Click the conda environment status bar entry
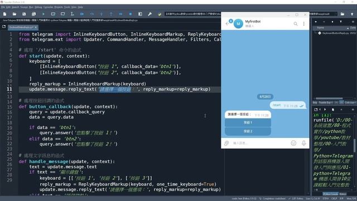Image resolution: width=357 pixels, height=201 pixels. [244, 199]
